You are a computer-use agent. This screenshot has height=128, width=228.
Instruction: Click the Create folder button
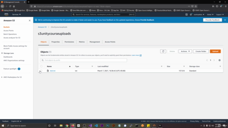click(x=201, y=51)
